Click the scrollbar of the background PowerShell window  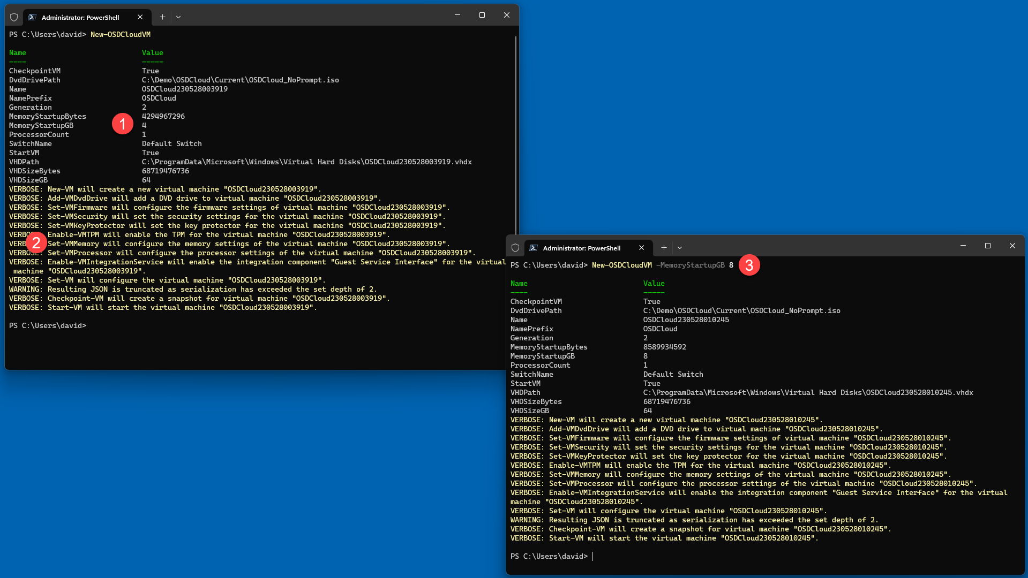516,134
